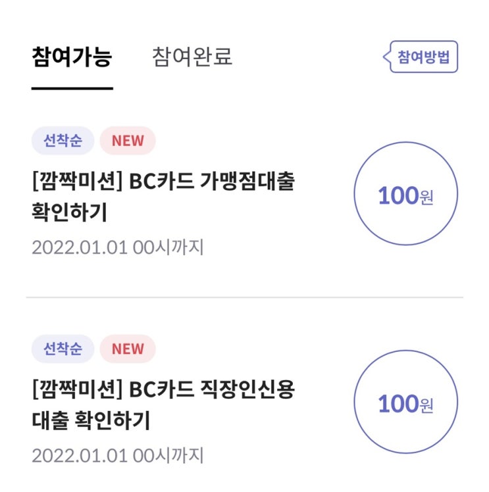The width and height of the screenshot is (489, 492).
Task: Tap 선착순 badge on 가맹점대출 mission
Action: (x=63, y=141)
